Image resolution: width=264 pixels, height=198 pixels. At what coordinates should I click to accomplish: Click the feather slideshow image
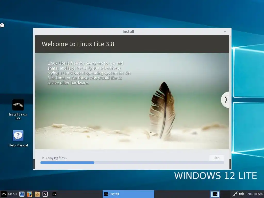pyautogui.click(x=132, y=101)
